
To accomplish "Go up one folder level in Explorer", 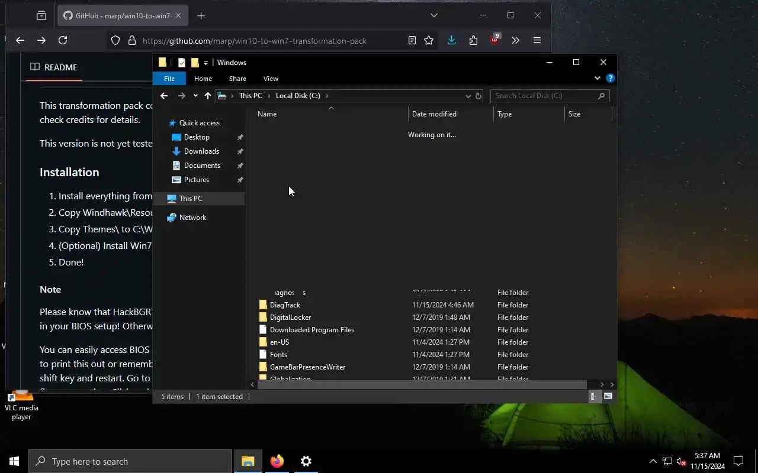I will 208,96.
